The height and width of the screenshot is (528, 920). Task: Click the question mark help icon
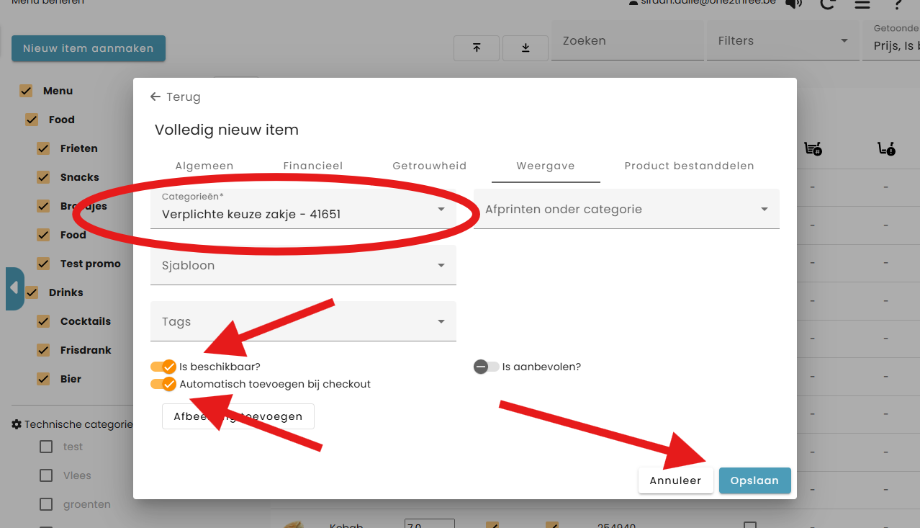[x=897, y=4]
